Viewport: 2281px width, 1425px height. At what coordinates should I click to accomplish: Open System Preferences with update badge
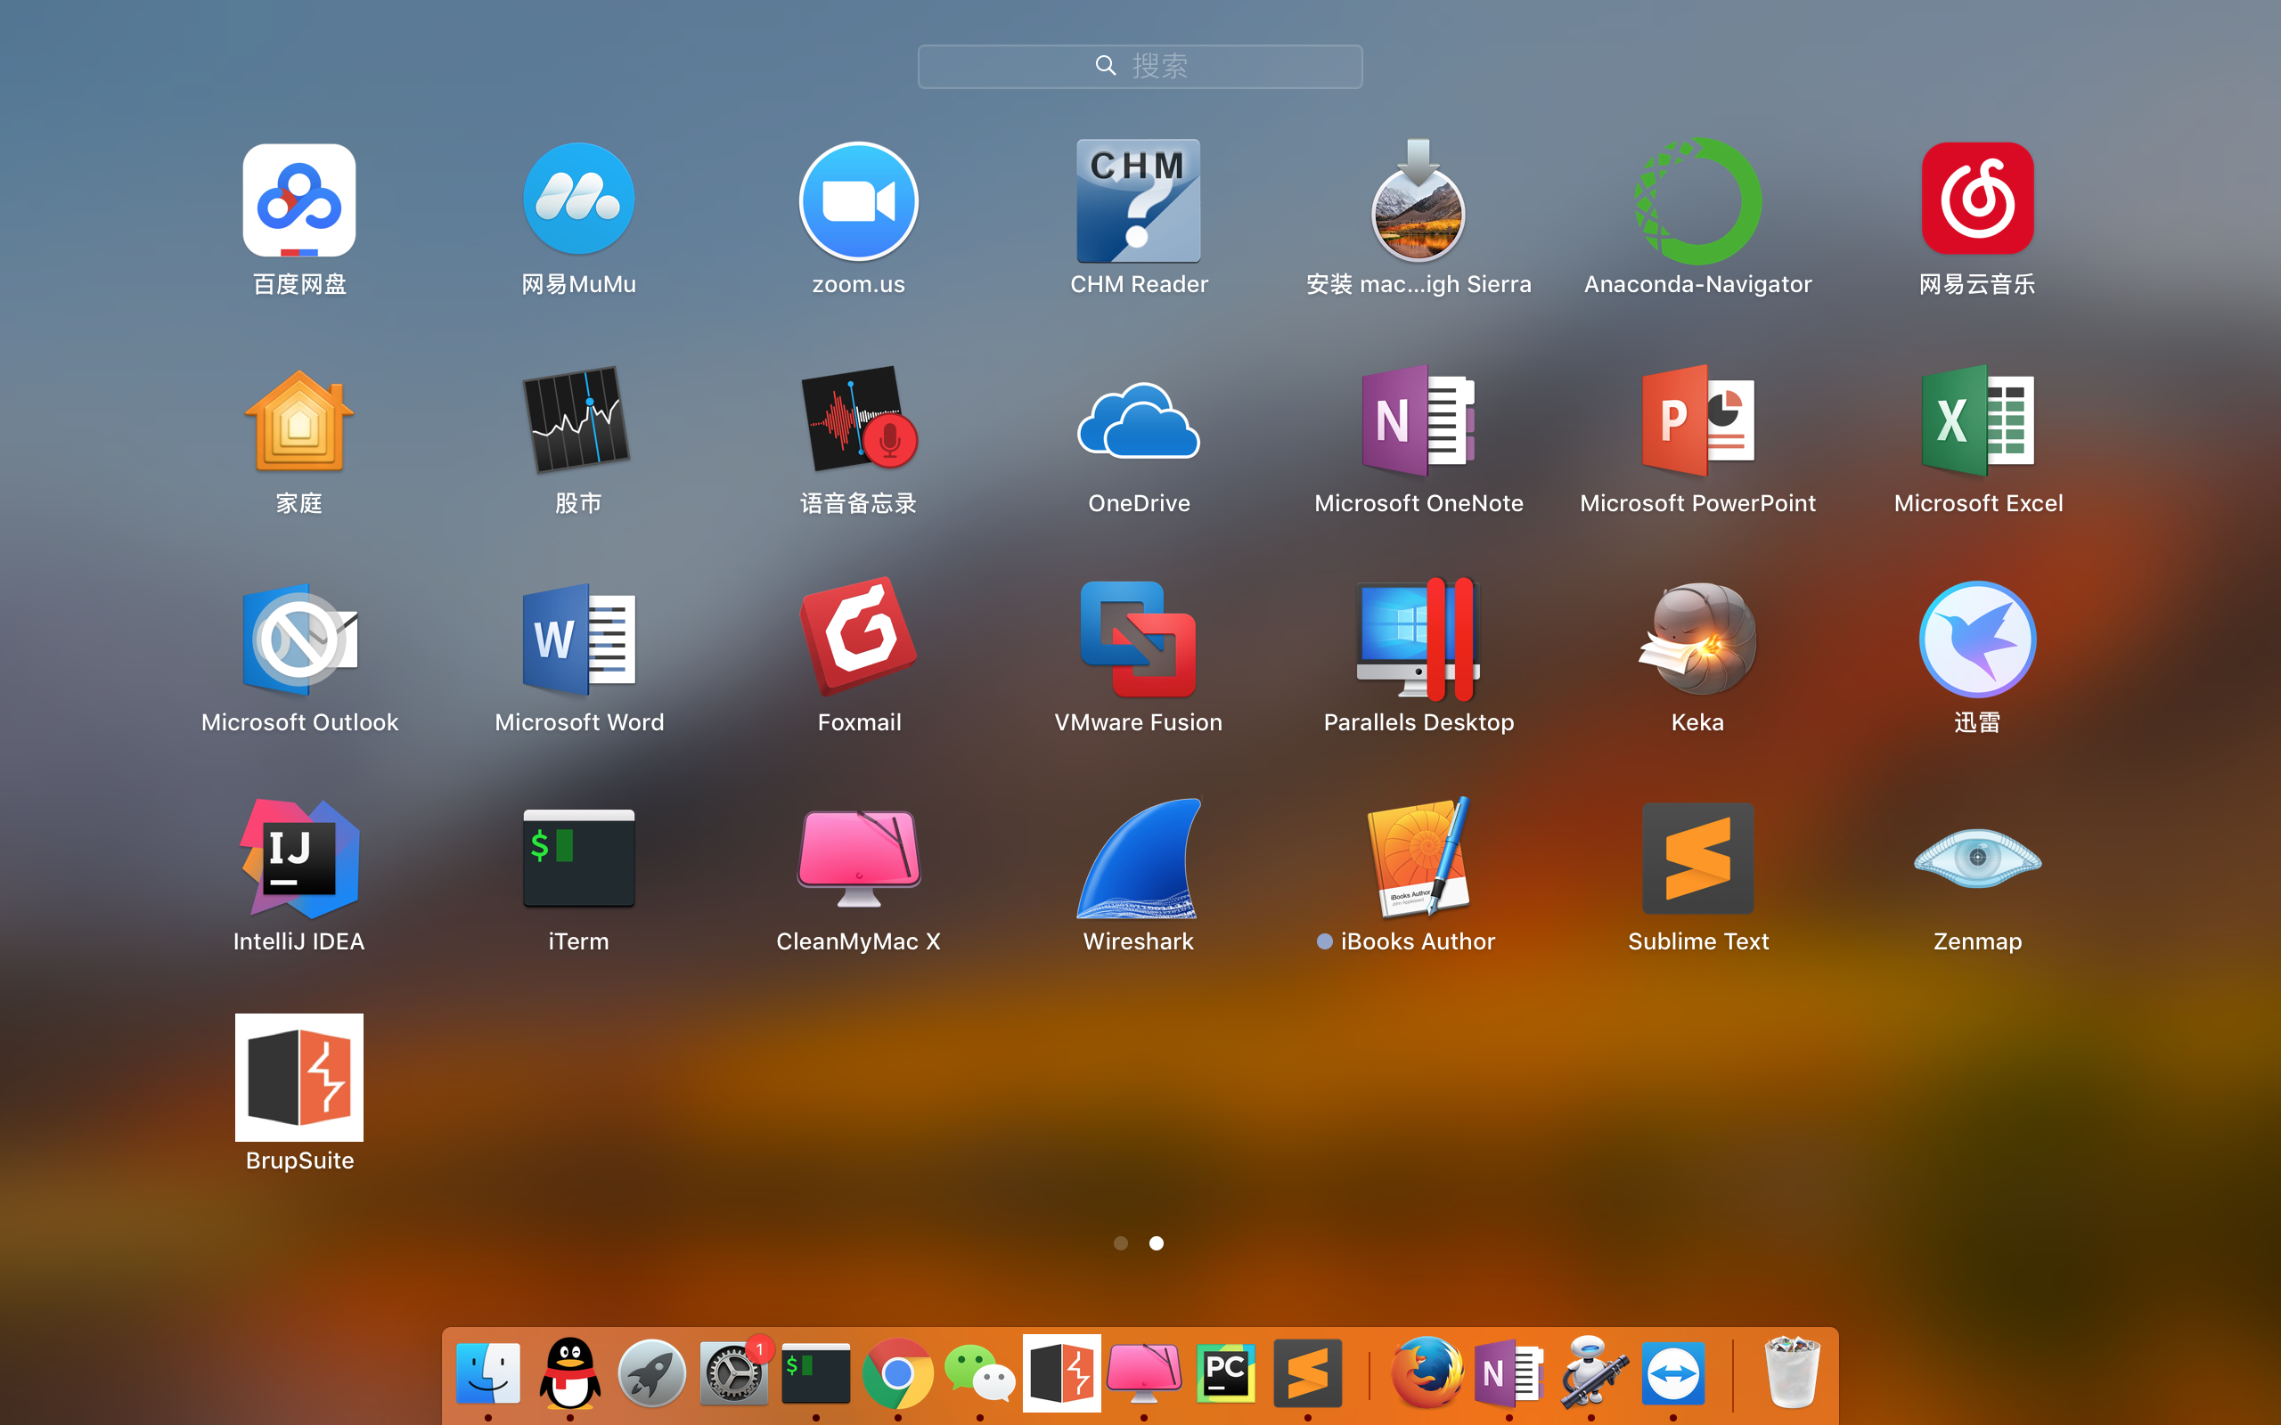tap(734, 1373)
